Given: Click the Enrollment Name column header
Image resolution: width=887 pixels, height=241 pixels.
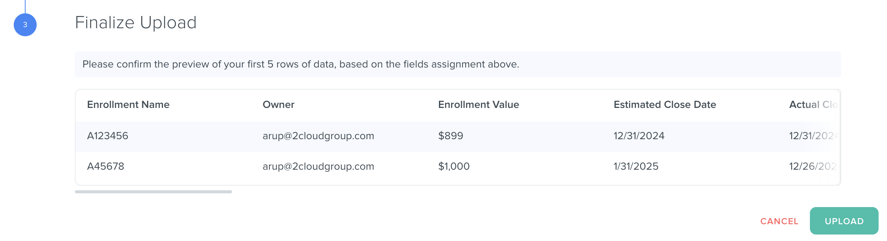Looking at the screenshot, I should [128, 104].
